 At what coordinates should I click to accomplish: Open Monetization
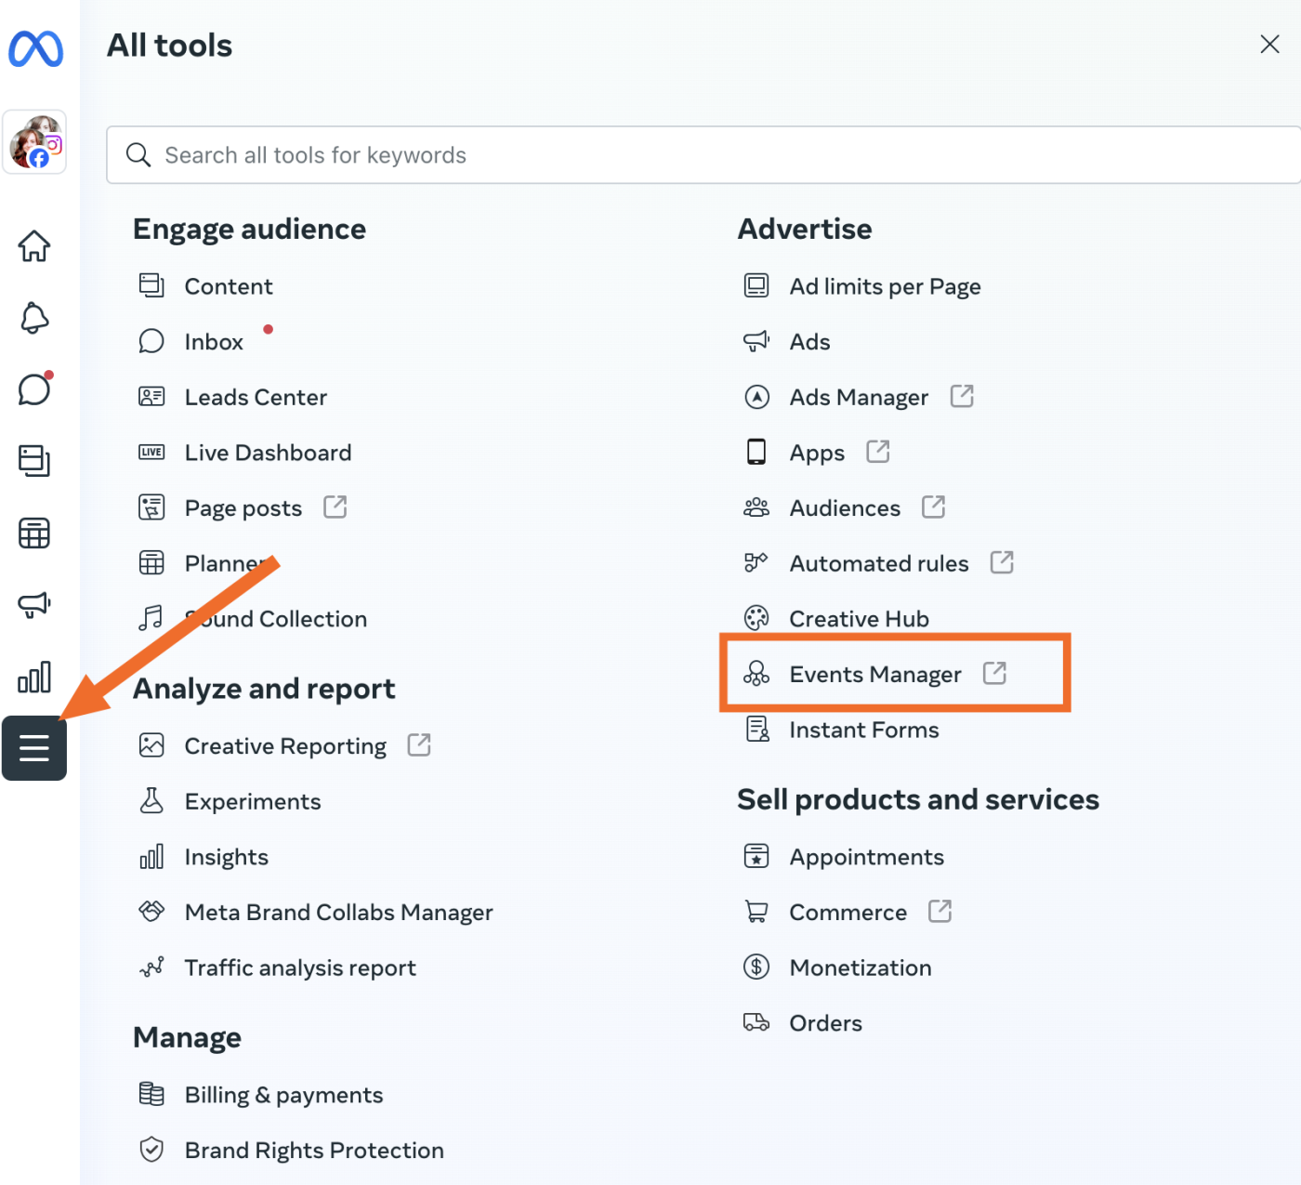point(861,968)
